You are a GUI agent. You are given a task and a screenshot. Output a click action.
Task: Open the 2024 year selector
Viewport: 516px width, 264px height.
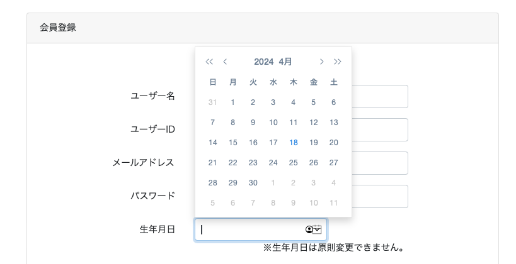(x=263, y=62)
